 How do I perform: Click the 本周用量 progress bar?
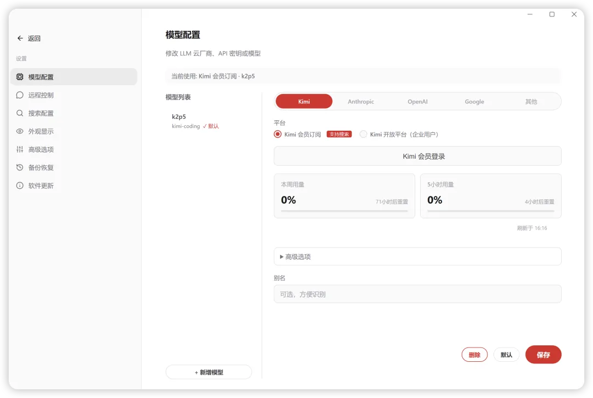coord(344,211)
